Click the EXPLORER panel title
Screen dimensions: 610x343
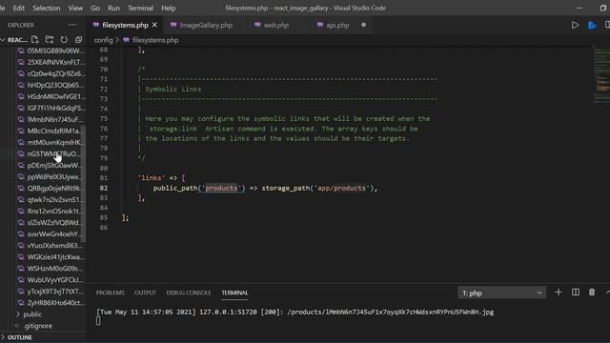pos(21,25)
